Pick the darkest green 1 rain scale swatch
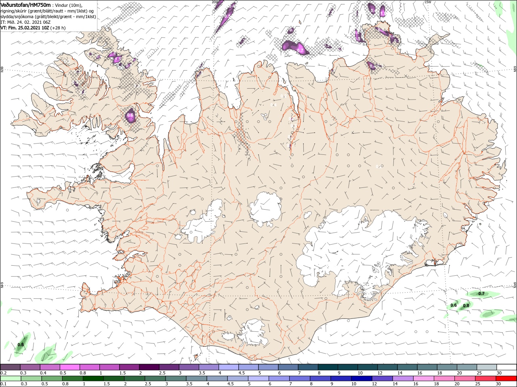The image size is (517, 387). coord(93,378)
